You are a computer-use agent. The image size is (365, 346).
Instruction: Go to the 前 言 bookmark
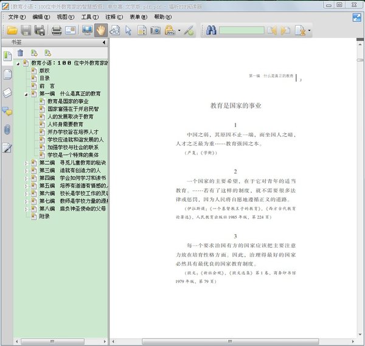pos(47,86)
